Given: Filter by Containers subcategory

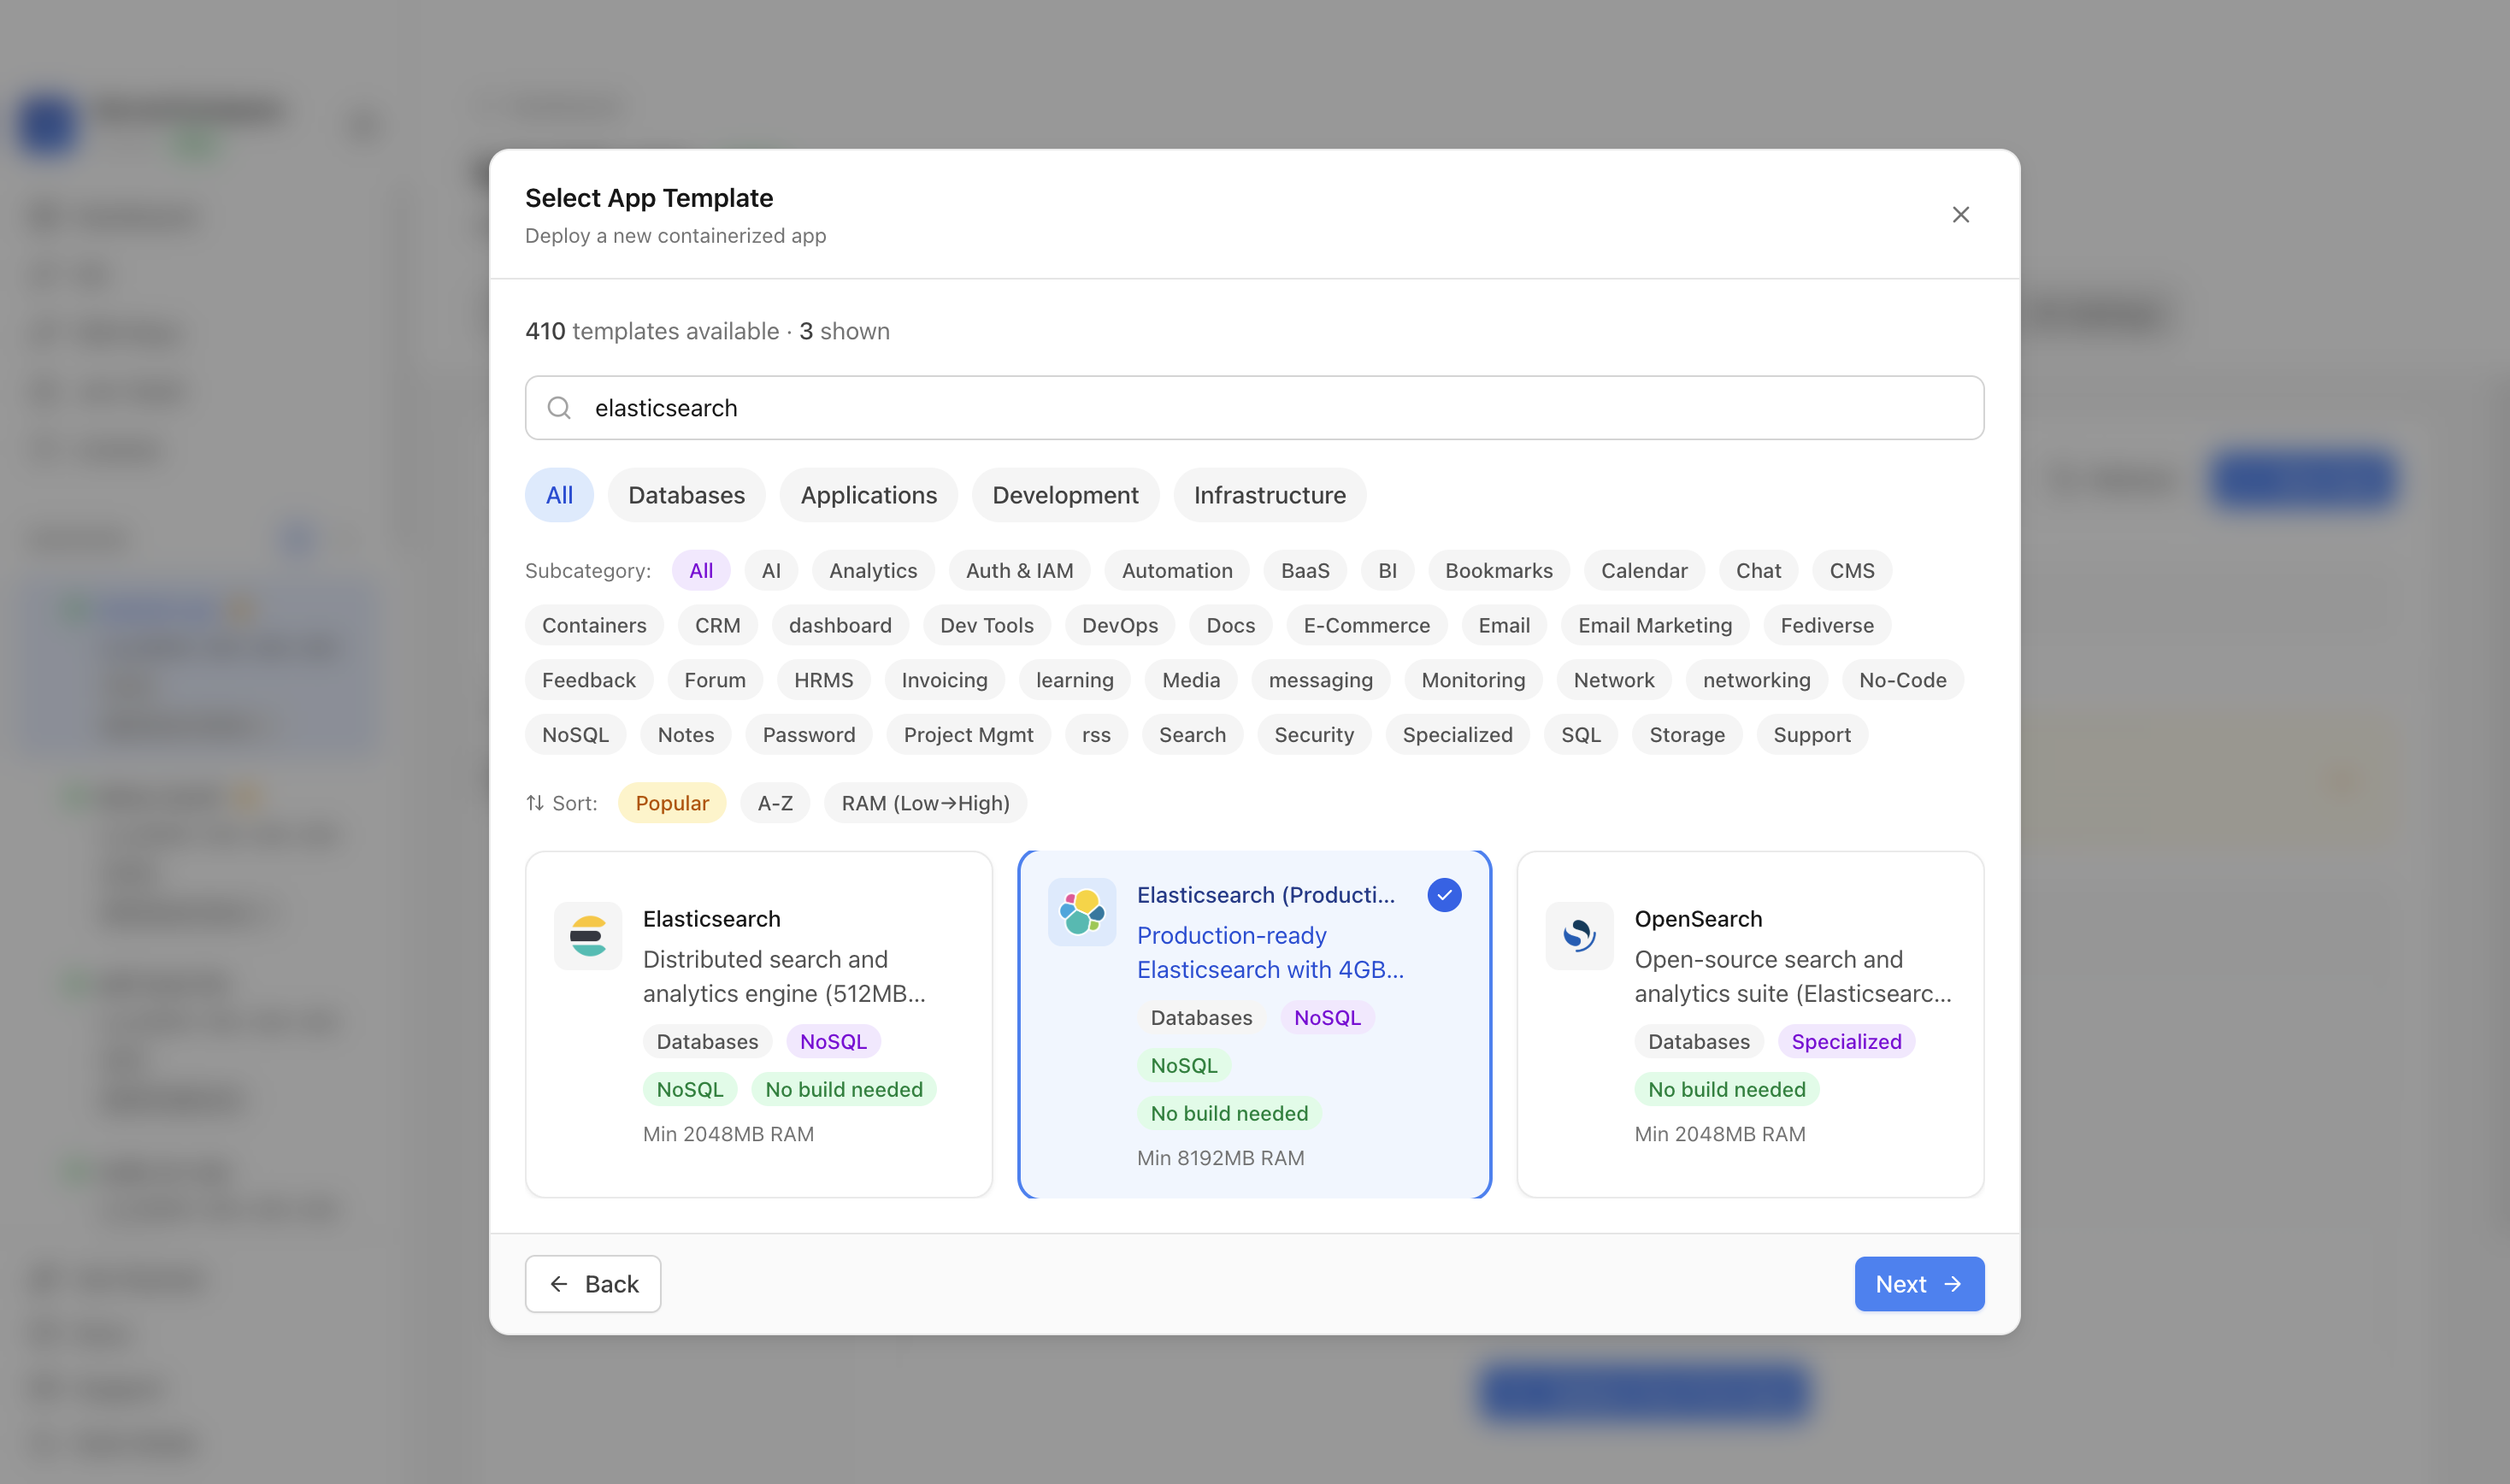Looking at the screenshot, I should coord(594,625).
